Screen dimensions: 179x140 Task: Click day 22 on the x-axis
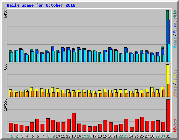tap(121, 136)
